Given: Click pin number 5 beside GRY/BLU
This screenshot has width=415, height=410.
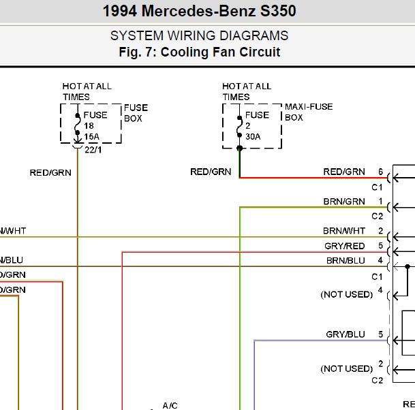Looking at the screenshot, I should (381, 334).
